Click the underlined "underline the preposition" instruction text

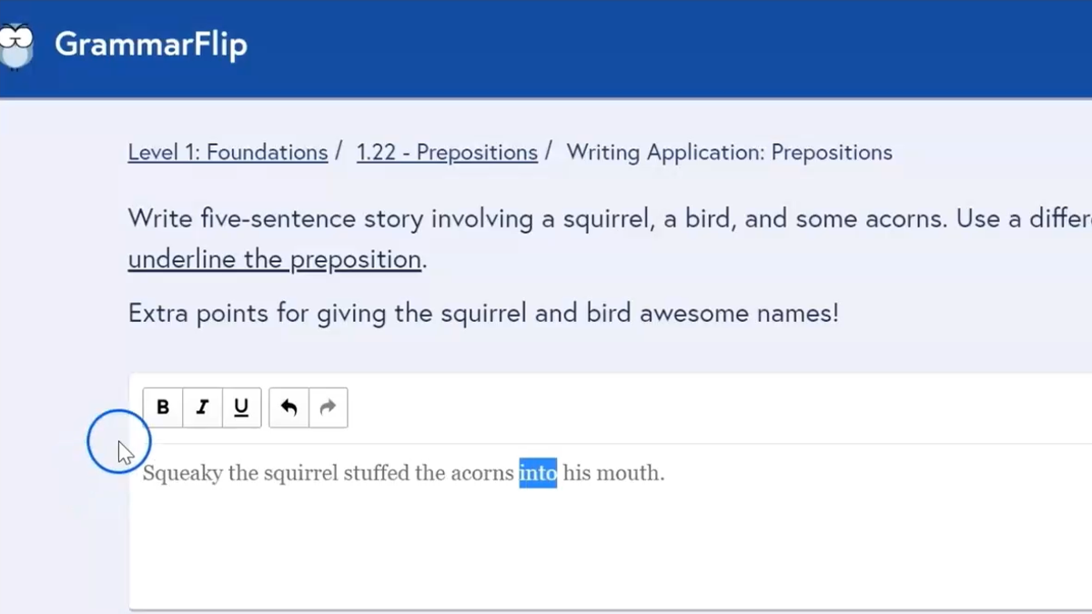[x=274, y=259]
